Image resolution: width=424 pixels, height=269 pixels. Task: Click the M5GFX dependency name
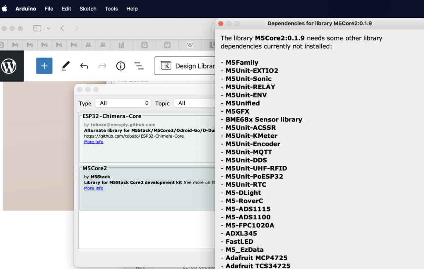[237, 111]
